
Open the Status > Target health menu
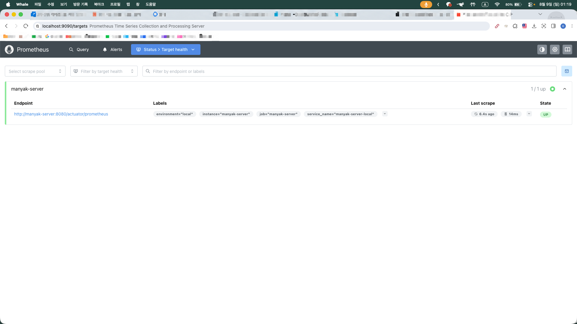pos(166,49)
